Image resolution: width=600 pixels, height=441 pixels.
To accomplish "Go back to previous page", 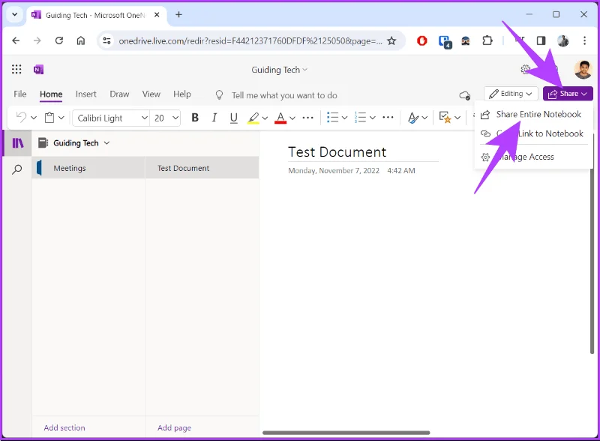I will tap(16, 40).
